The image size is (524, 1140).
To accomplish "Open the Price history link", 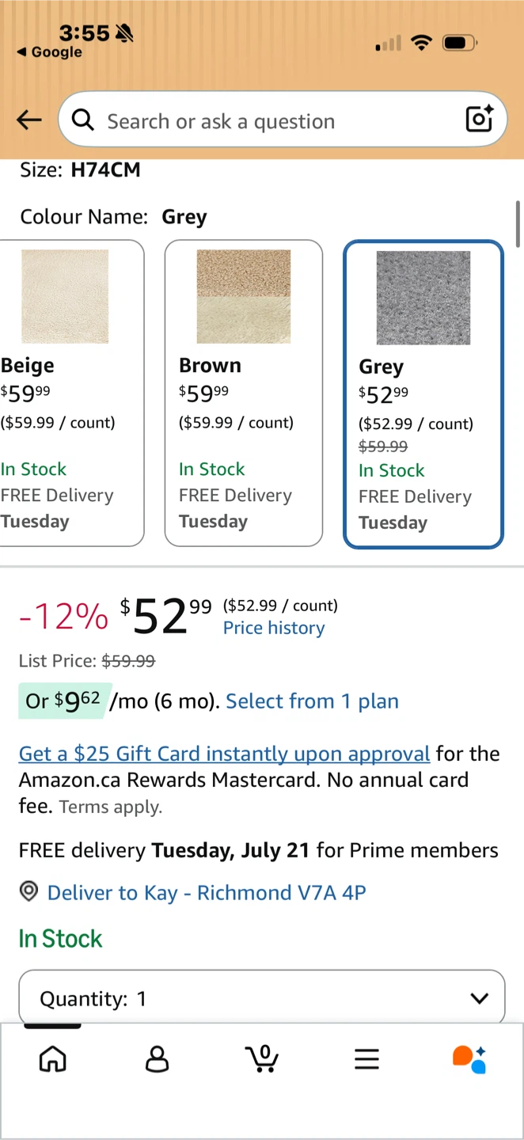I will pyautogui.click(x=274, y=628).
